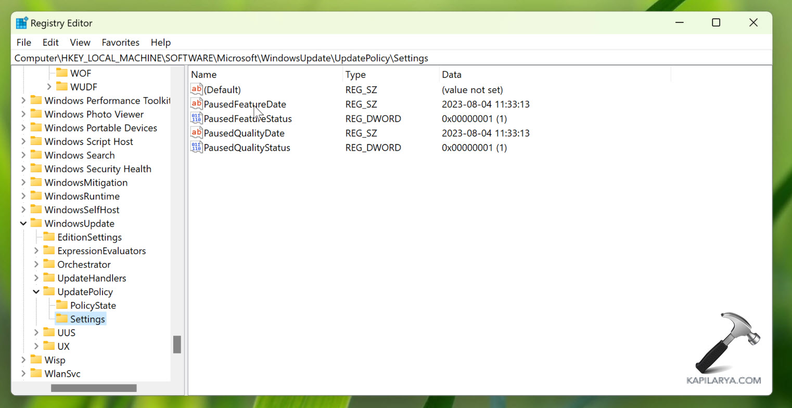Click the PausedQualityDate string value icon
Image resolution: width=792 pixels, height=408 pixels.
click(196, 133)
